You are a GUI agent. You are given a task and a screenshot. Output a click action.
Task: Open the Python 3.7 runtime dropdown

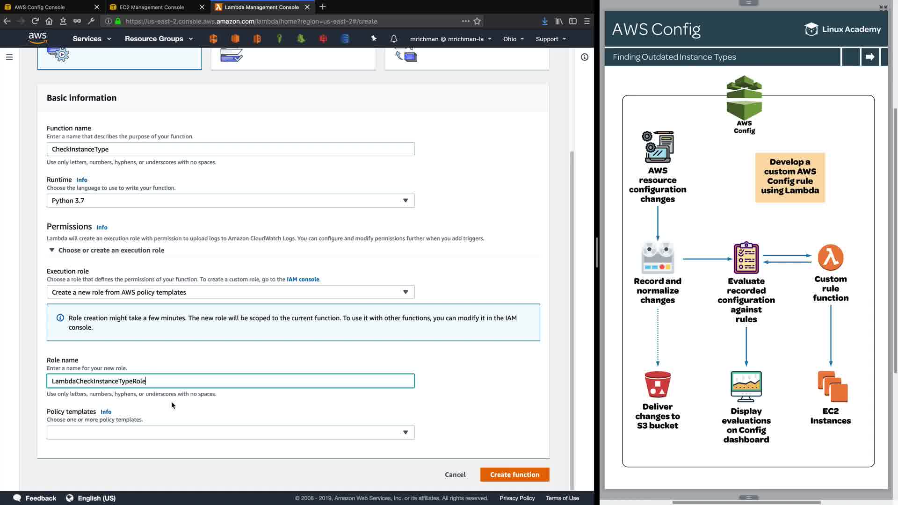click(230, 201)
